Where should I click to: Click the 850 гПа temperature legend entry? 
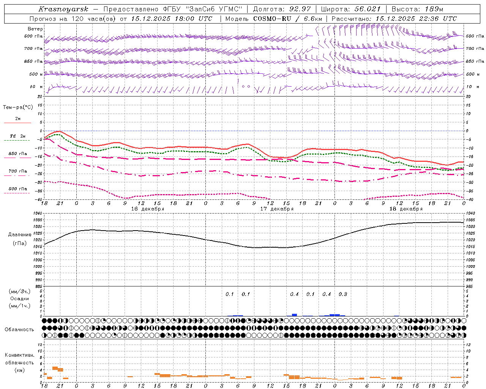[x=18, y=154]
